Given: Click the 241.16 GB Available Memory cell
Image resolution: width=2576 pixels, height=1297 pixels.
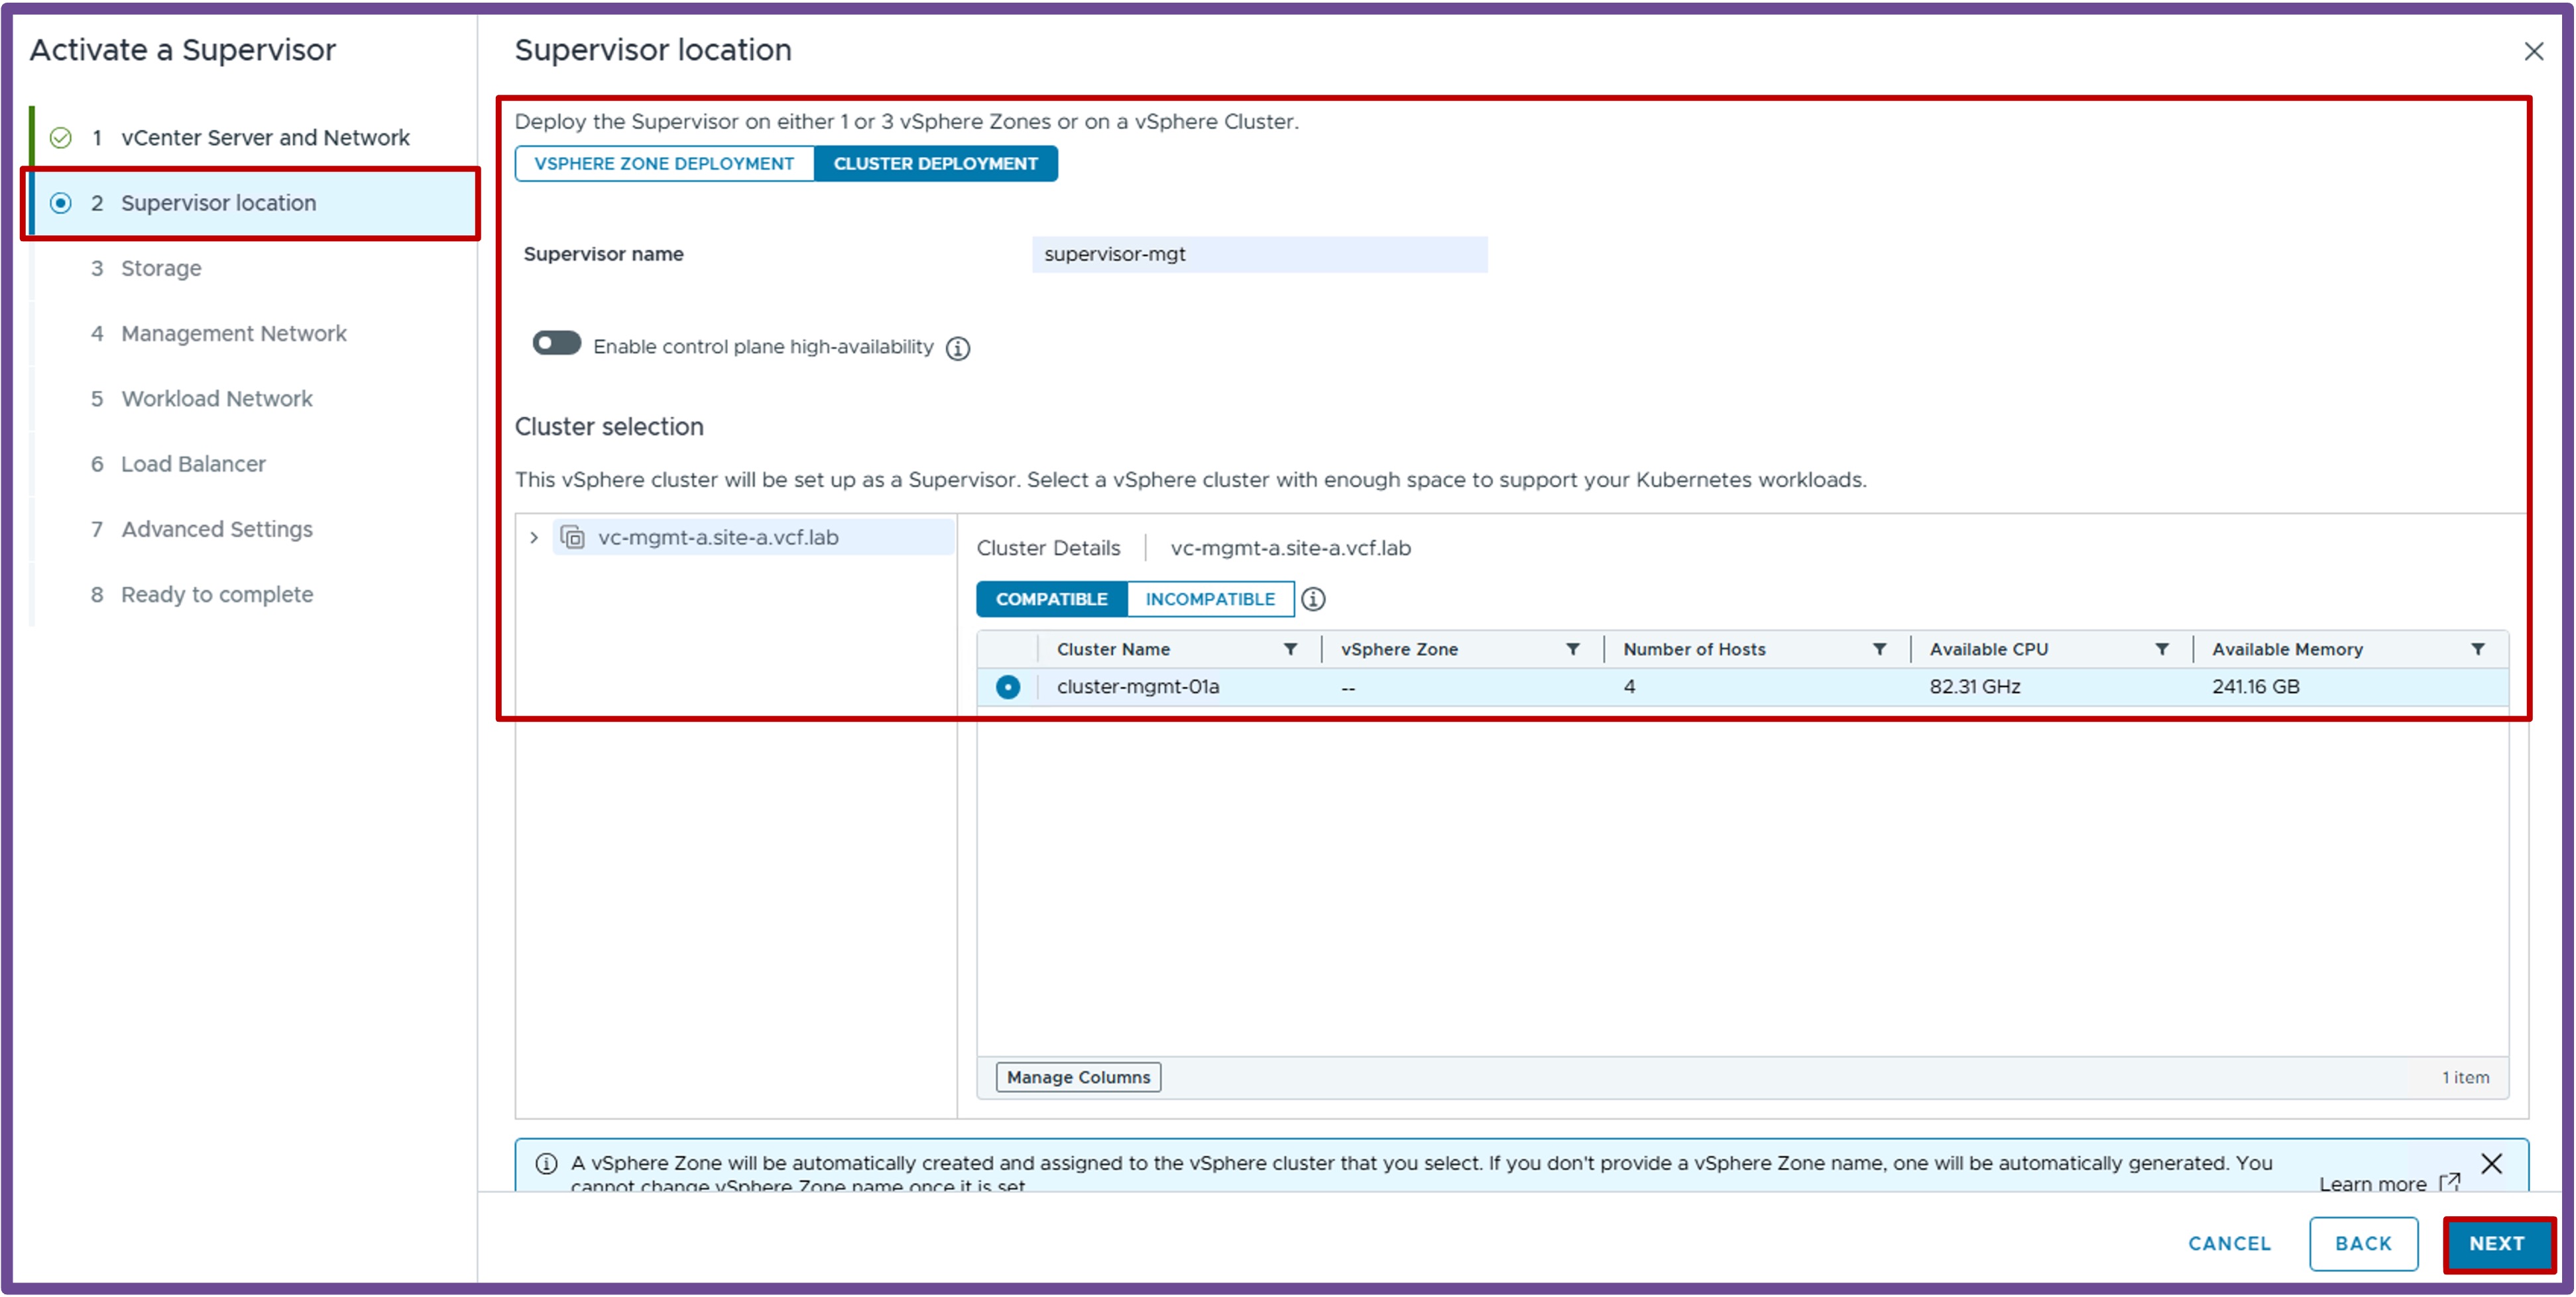Looking at the screenshot, I should pyautogui.click(x=2255, y=687).
